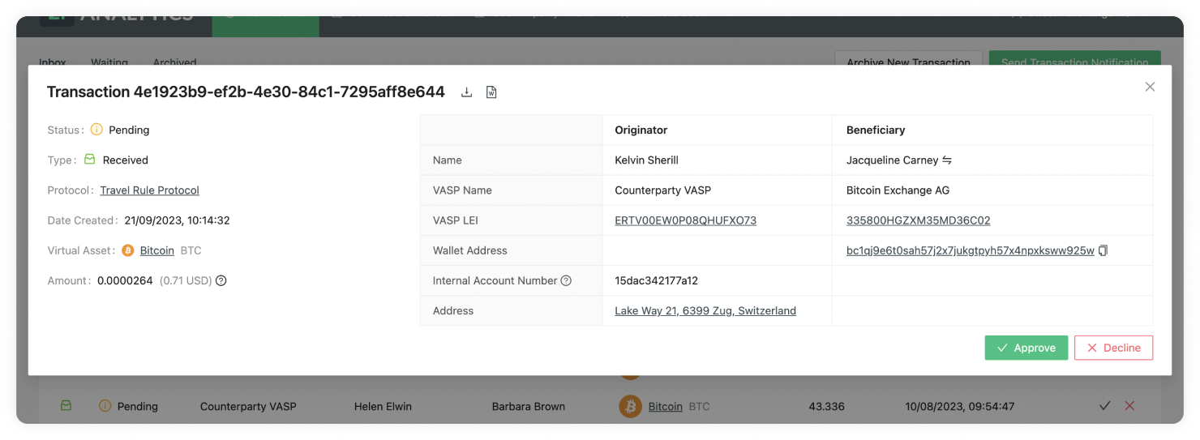Open the bc1qj9e6t0sah wallet address link

971,251
